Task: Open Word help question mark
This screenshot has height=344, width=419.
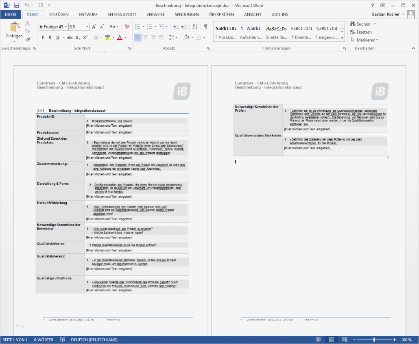Action: (x=373, y=5)
